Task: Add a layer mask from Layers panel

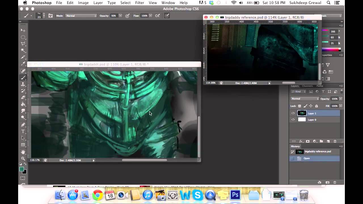Action: tap(308, 141)
